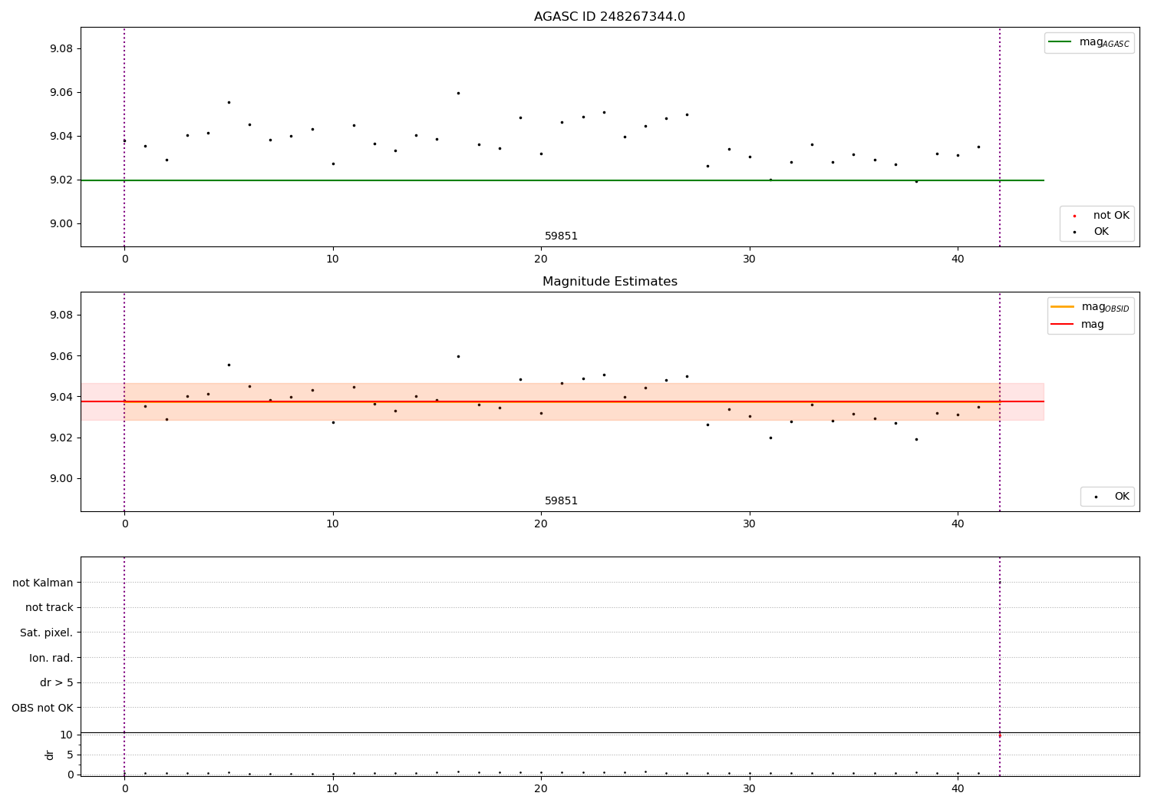Click the 59851 label in the top plot
Viewport: 1151px width, 806px height.
pyautogui.click(x=561, y=236)
